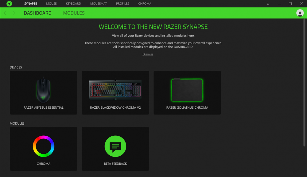Maximize the Synapse window
The height and width of the screenshot is (177, 307).
(x=290, y=4)
